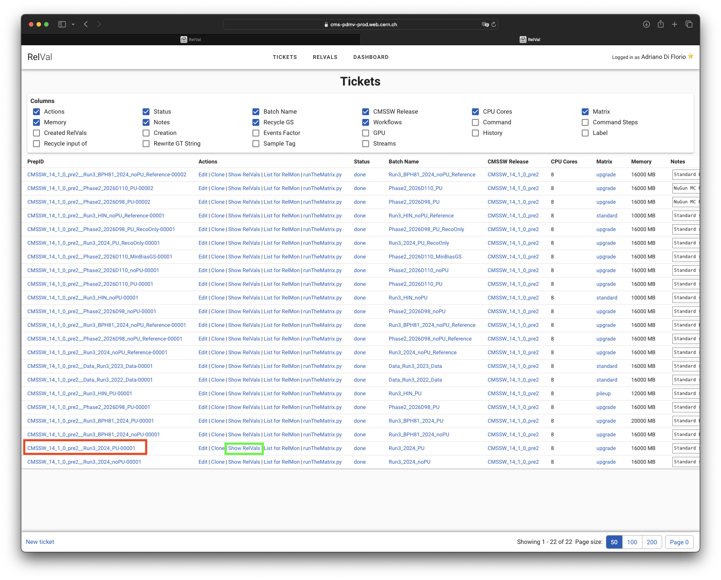Open the RELVALS navigation menu item
721x580 pixels.
(x=325, y=57)
